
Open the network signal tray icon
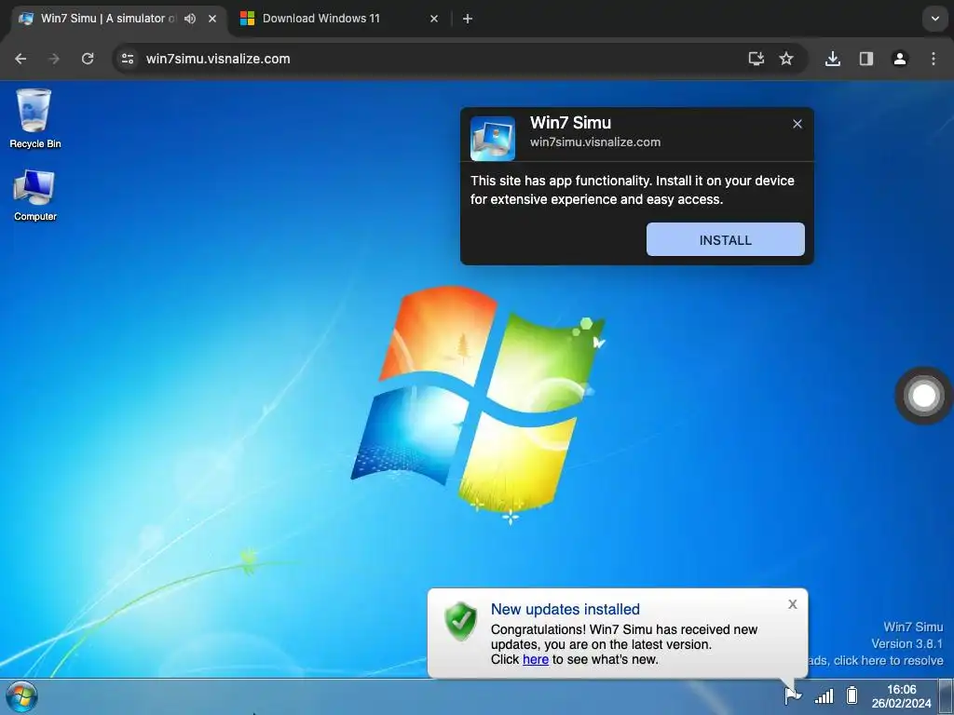coord(824,695)
